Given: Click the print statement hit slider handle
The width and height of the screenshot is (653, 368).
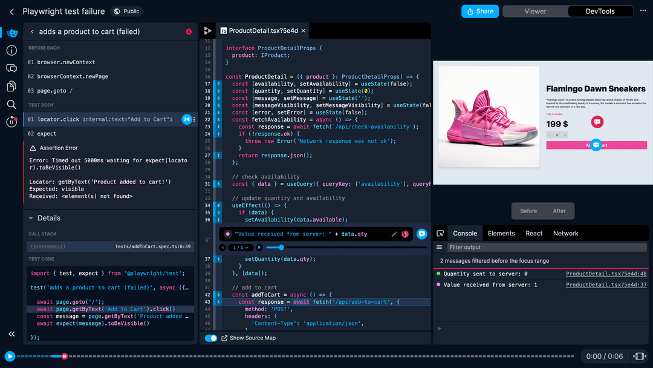Looking at the screenshot, I should click(281, 248).
